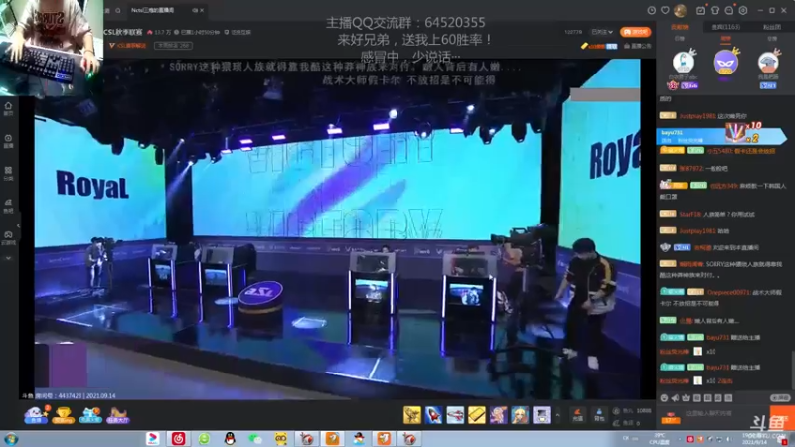Go to home icon in left sidebar
The height and width of the screenshot is (447, 795).
click(8, 108)
